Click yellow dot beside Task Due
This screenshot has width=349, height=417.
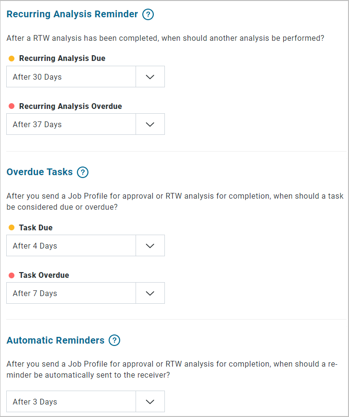(x=12, y=227)
